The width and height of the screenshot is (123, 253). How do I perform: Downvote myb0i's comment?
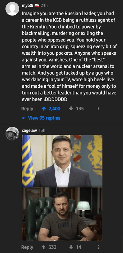71,109
